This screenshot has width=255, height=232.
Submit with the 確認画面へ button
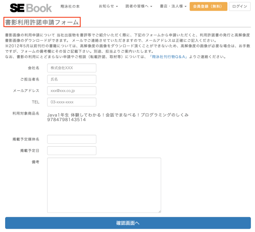[x=127, y=223]
